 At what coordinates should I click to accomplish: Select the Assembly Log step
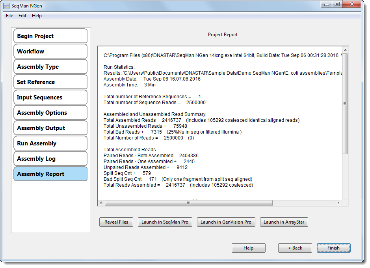tap(50, 158)
